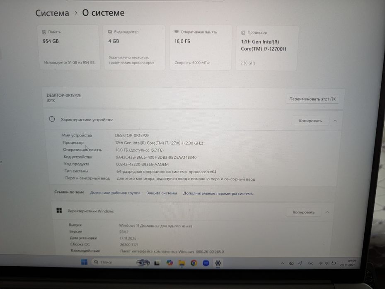Click the Видеоадаптер 4 GB card
This screenshot has height=289, width=385.
pyautogui.click(x=135, y=47)
